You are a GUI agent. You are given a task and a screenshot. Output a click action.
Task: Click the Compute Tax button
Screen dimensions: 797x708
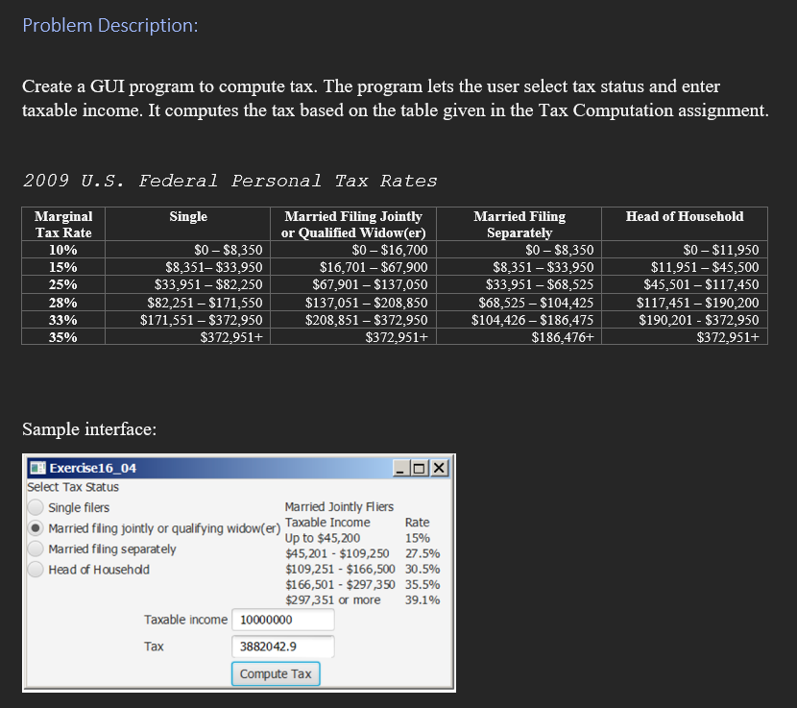(x=276, y=673)
